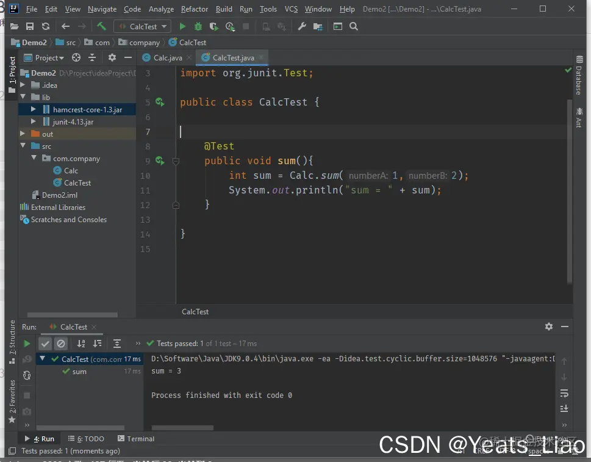The height and width of the screenshot is (462, 591).
Task: Open Settings with the wrench icon
Action: pos(302,26)
